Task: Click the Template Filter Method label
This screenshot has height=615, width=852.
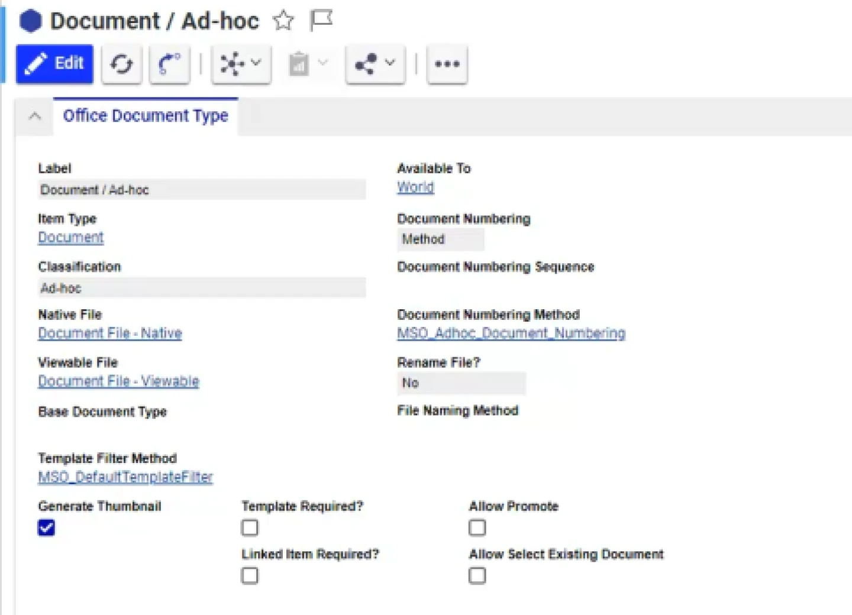Action: click(108, 458)
